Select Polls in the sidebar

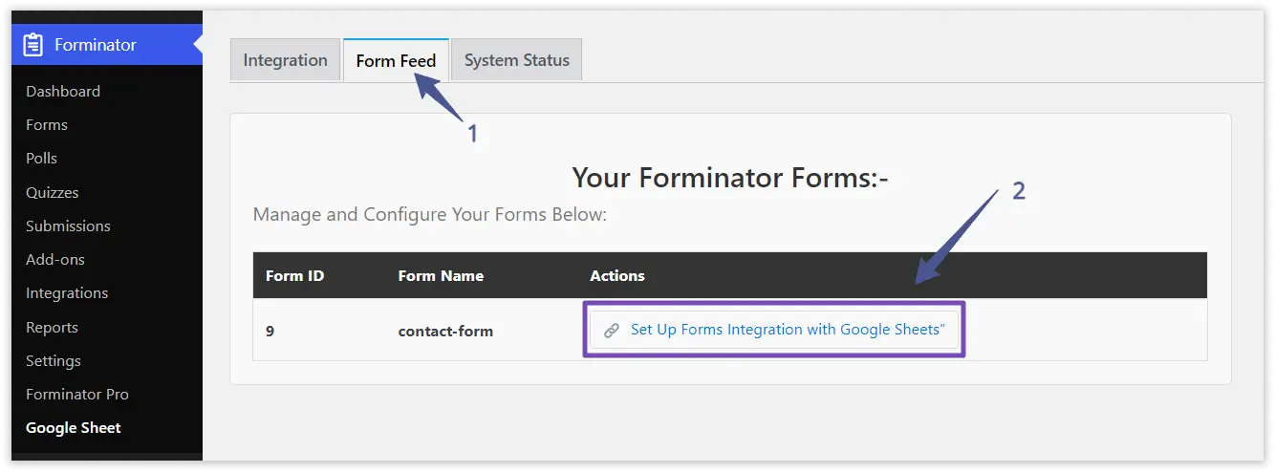(42, 159)
